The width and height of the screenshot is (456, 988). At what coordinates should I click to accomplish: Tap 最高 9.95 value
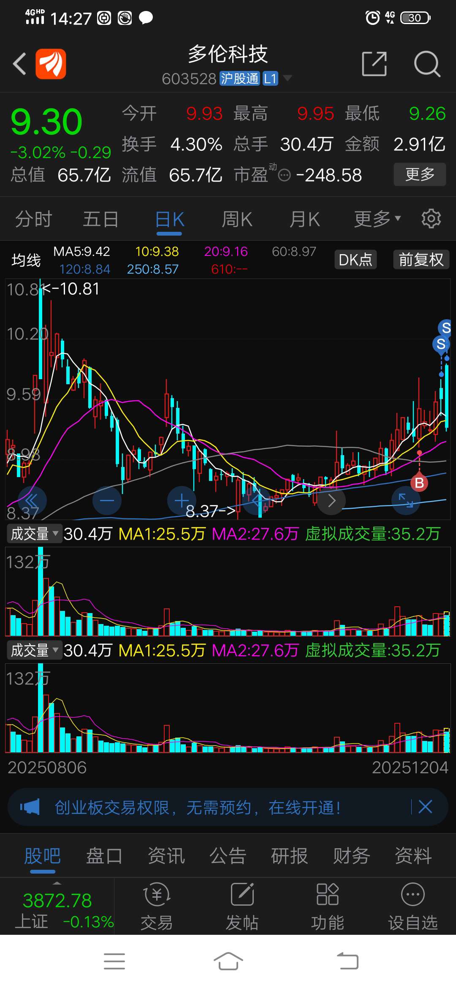point(316,114)
